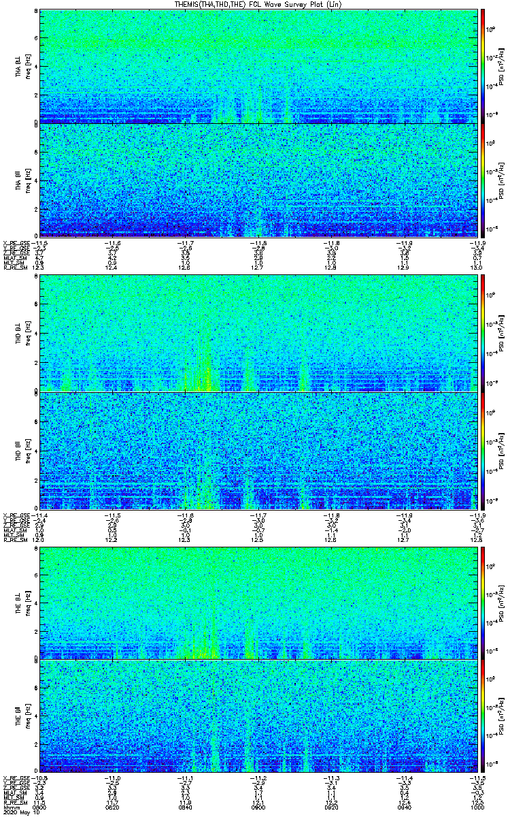The height and width of the screenshot is (817, 510).
Task: Select the THA BL spectrogram panel
Action: pos(258,66)
